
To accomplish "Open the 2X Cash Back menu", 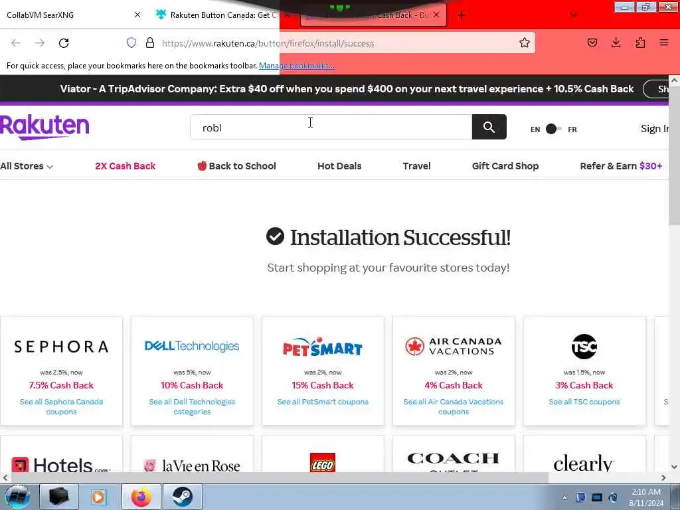I will point(126,166).
